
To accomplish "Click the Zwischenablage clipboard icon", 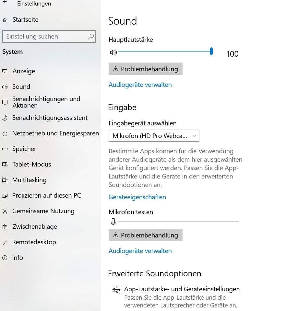I will point(5,227).
